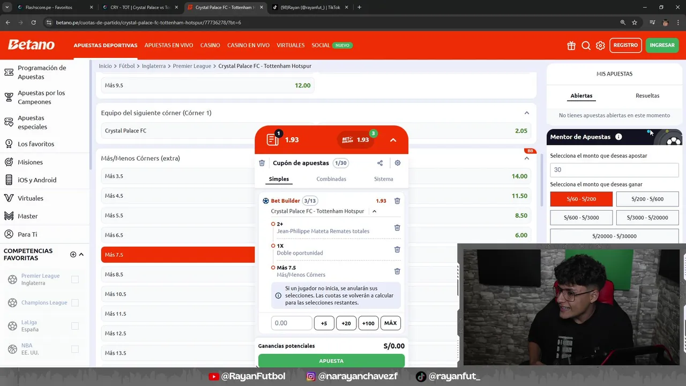Go to Premier League breadcrumb link
Viewport: 686px width, 386px height.
point(192,66)
